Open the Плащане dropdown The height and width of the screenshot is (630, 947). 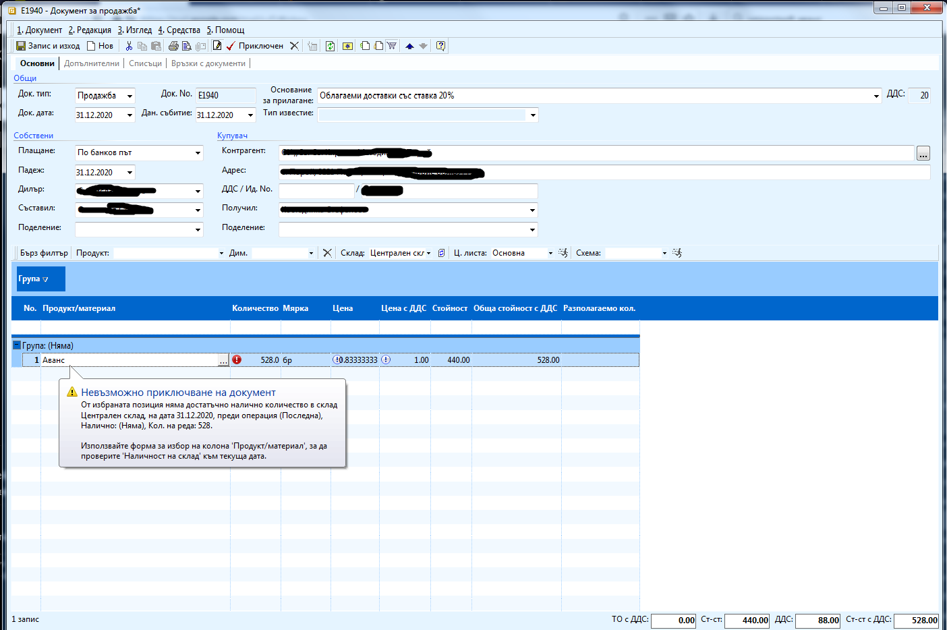click(x=198, y=153)
